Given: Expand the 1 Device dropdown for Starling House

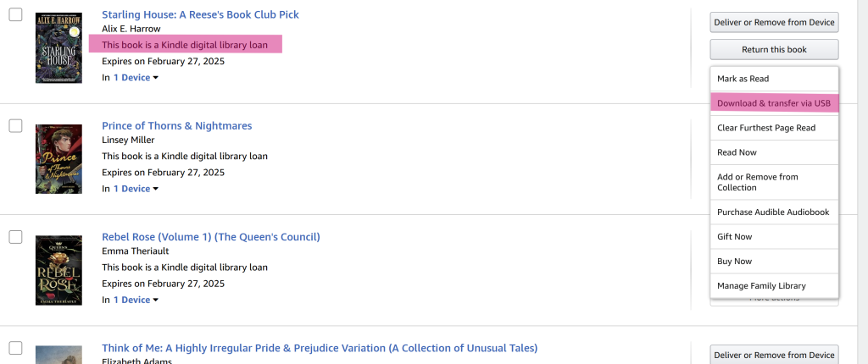Looking at the screenshot, I should pos(136,78).
